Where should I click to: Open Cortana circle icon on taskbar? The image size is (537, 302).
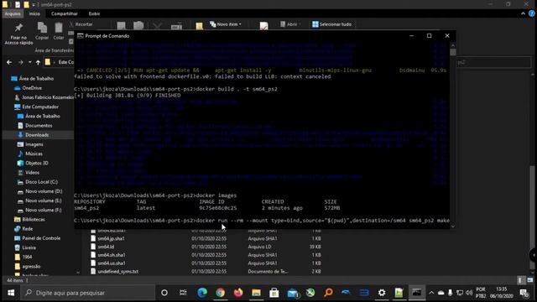point(164,293)
